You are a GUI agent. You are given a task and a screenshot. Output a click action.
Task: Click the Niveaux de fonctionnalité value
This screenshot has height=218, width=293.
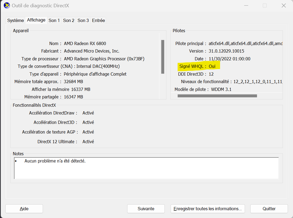click(258, 82)
